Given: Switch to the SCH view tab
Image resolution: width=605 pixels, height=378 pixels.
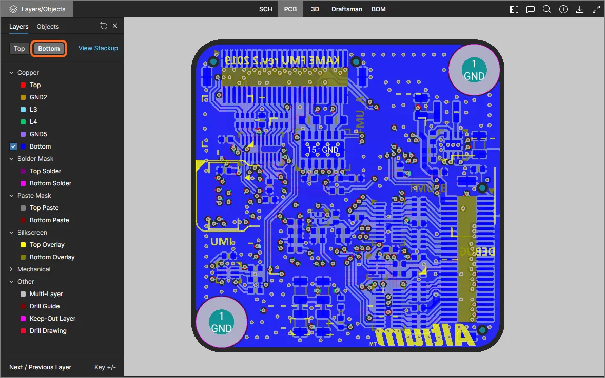Looking at the screenshot, I should (x=265, y=9).
